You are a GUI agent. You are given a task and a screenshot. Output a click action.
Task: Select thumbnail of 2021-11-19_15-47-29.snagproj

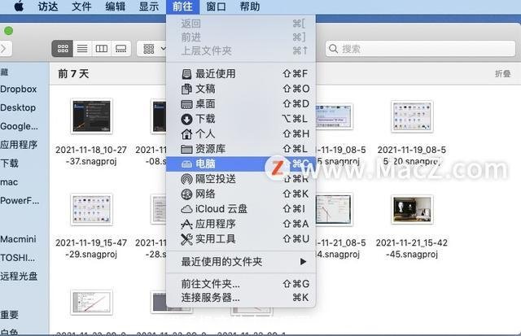[x=91, y=209]
